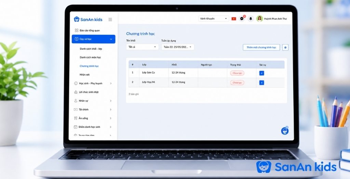
Task: Click Thêm mới chương trình học button
Action: pyautogui.click(x=261, y=47)
